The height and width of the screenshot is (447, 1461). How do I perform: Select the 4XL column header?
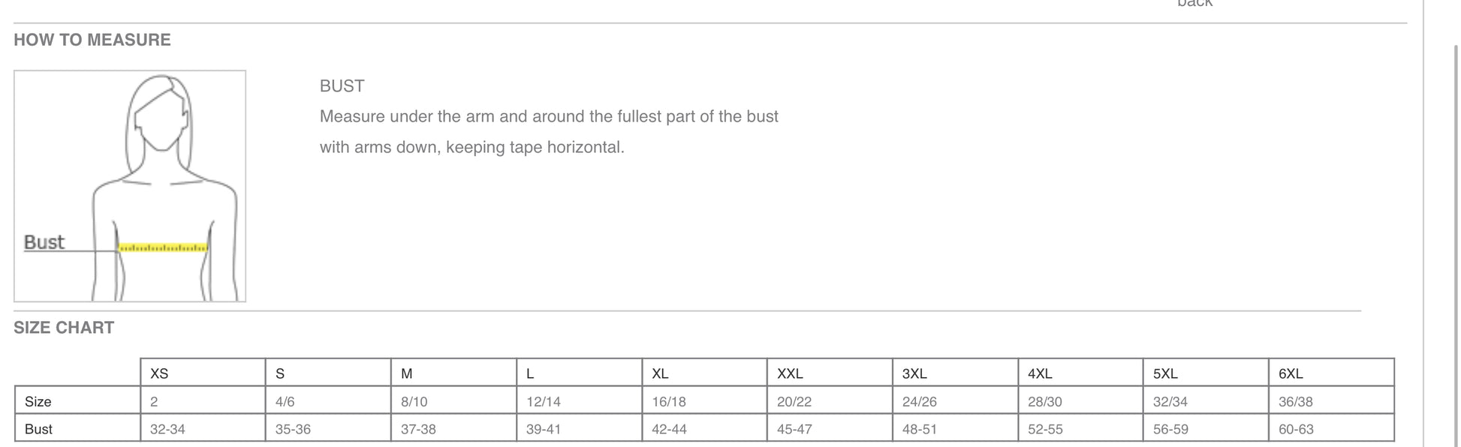1040,373
